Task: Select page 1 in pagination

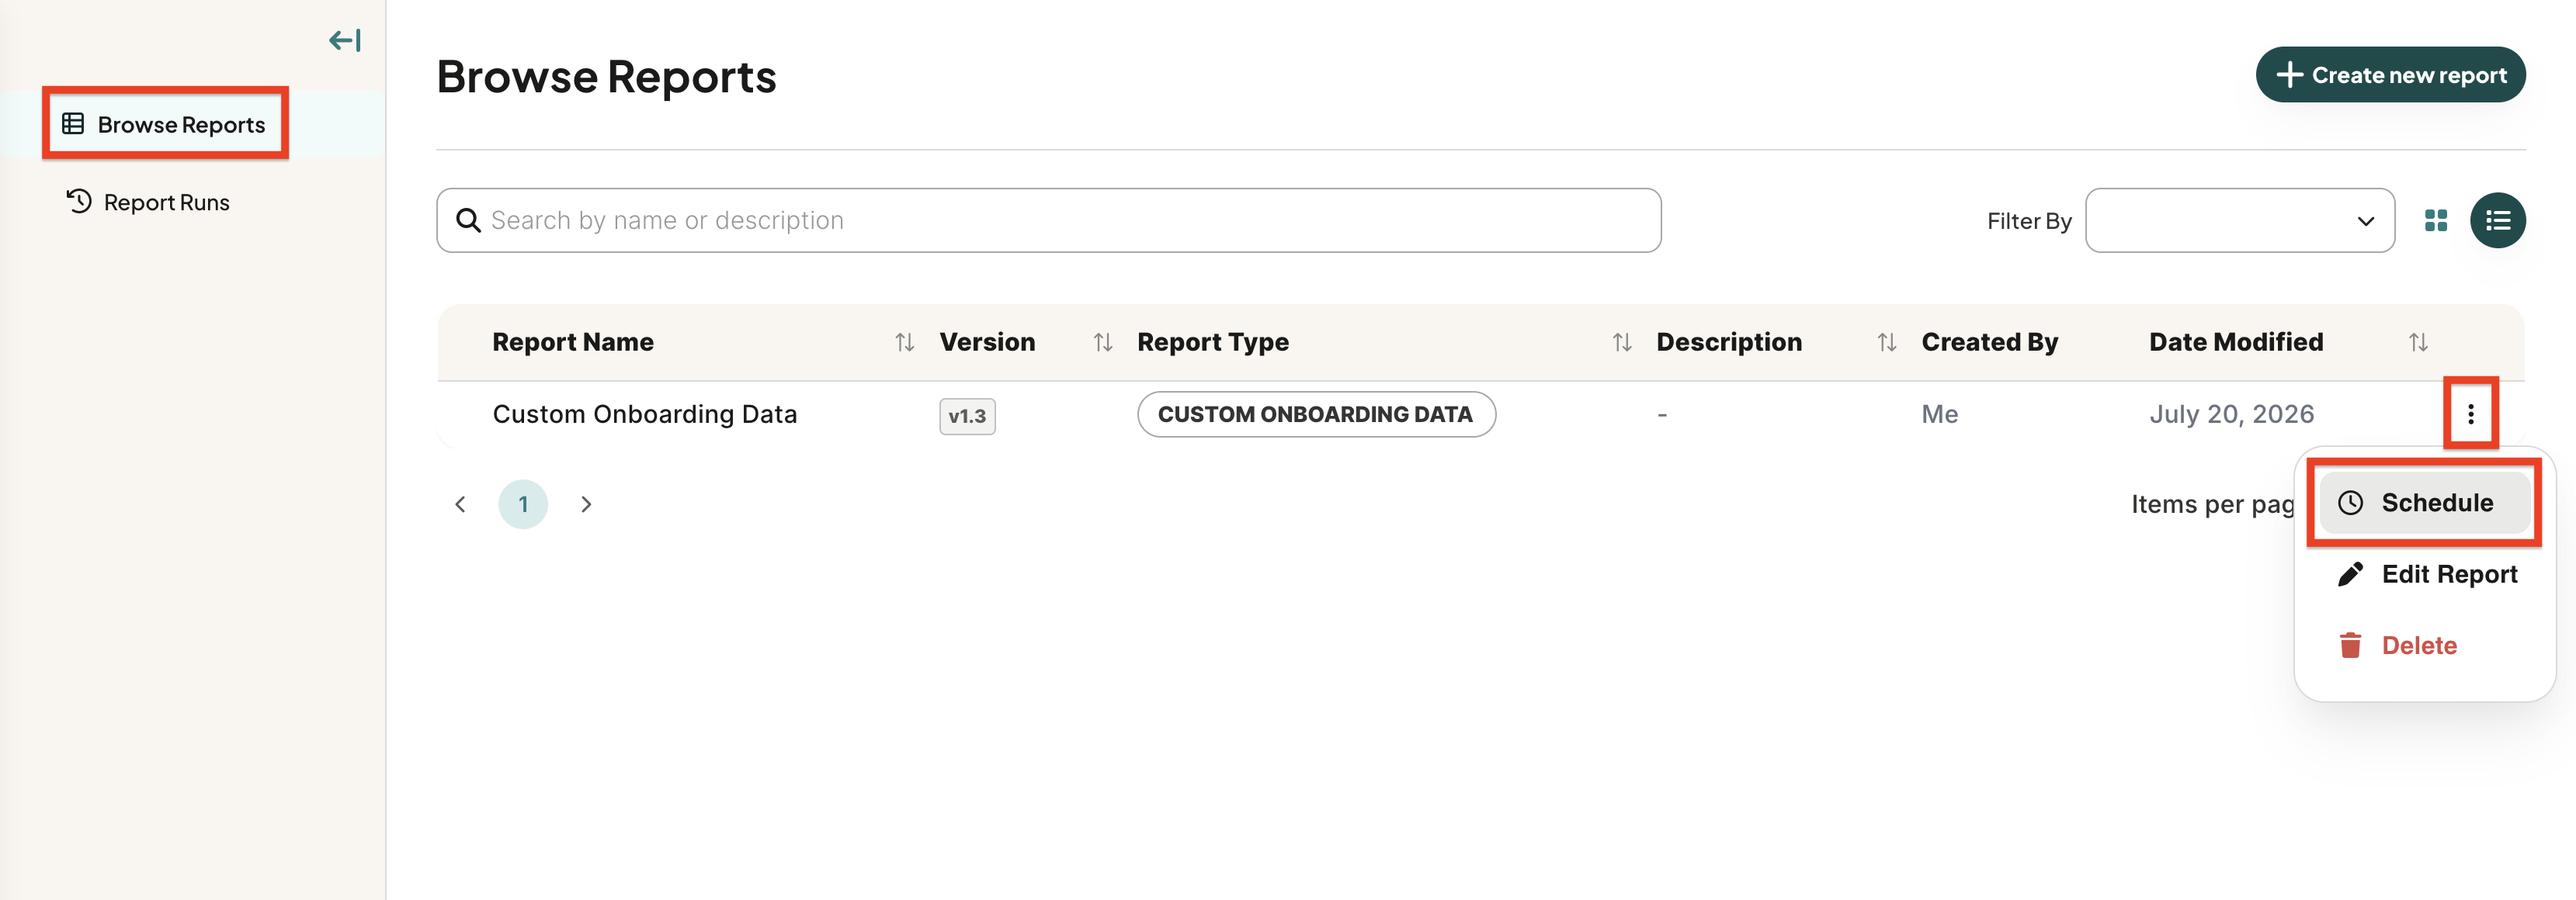Action: pyautogui.click(x=523, y=504)
